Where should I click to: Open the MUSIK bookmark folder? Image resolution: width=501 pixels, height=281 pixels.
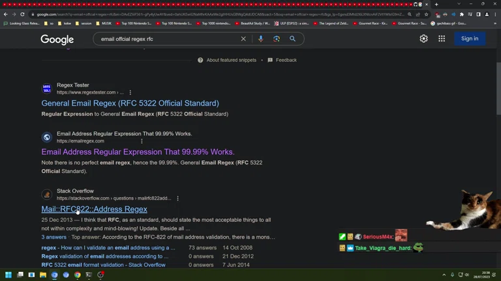tap(104, 23)
